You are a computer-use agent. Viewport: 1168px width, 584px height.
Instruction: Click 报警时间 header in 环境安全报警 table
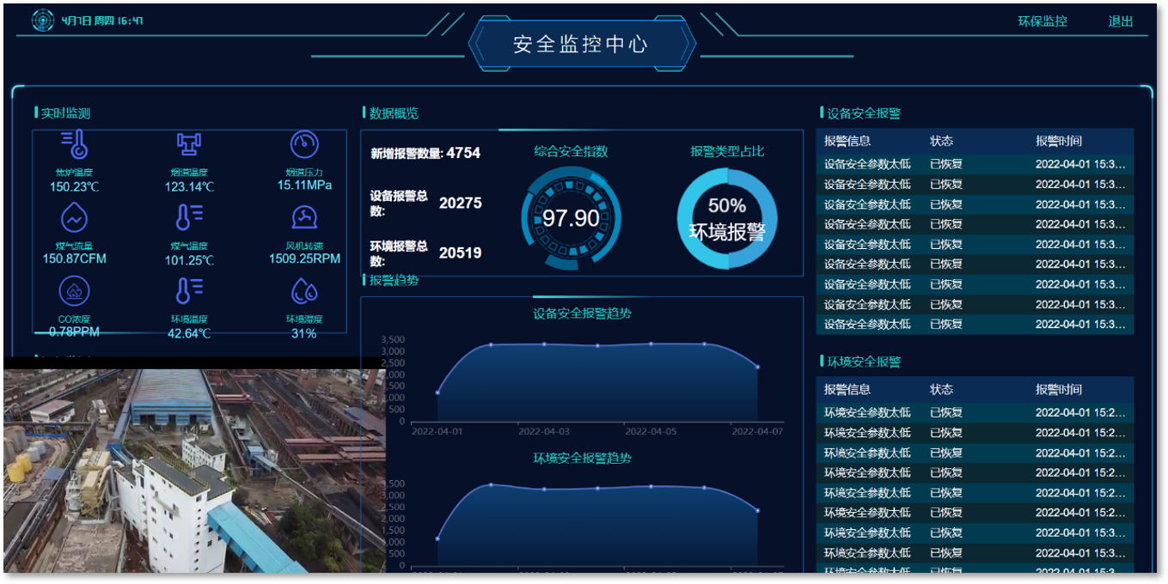pyautogui.click(x=1059, y=390)
